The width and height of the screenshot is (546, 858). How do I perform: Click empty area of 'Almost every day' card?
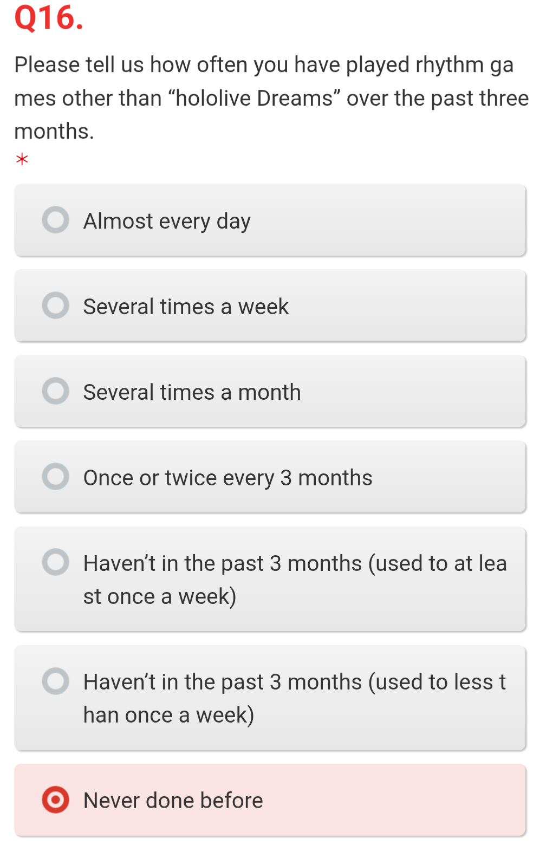(390, 220)
